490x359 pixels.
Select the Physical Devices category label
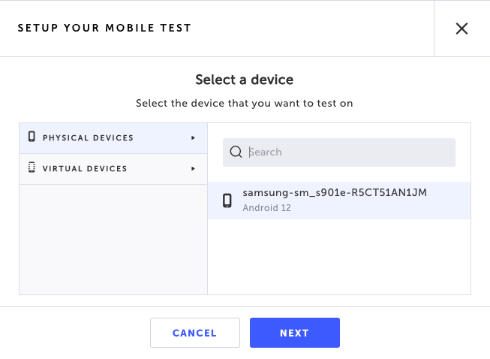(x=88, y=138)
